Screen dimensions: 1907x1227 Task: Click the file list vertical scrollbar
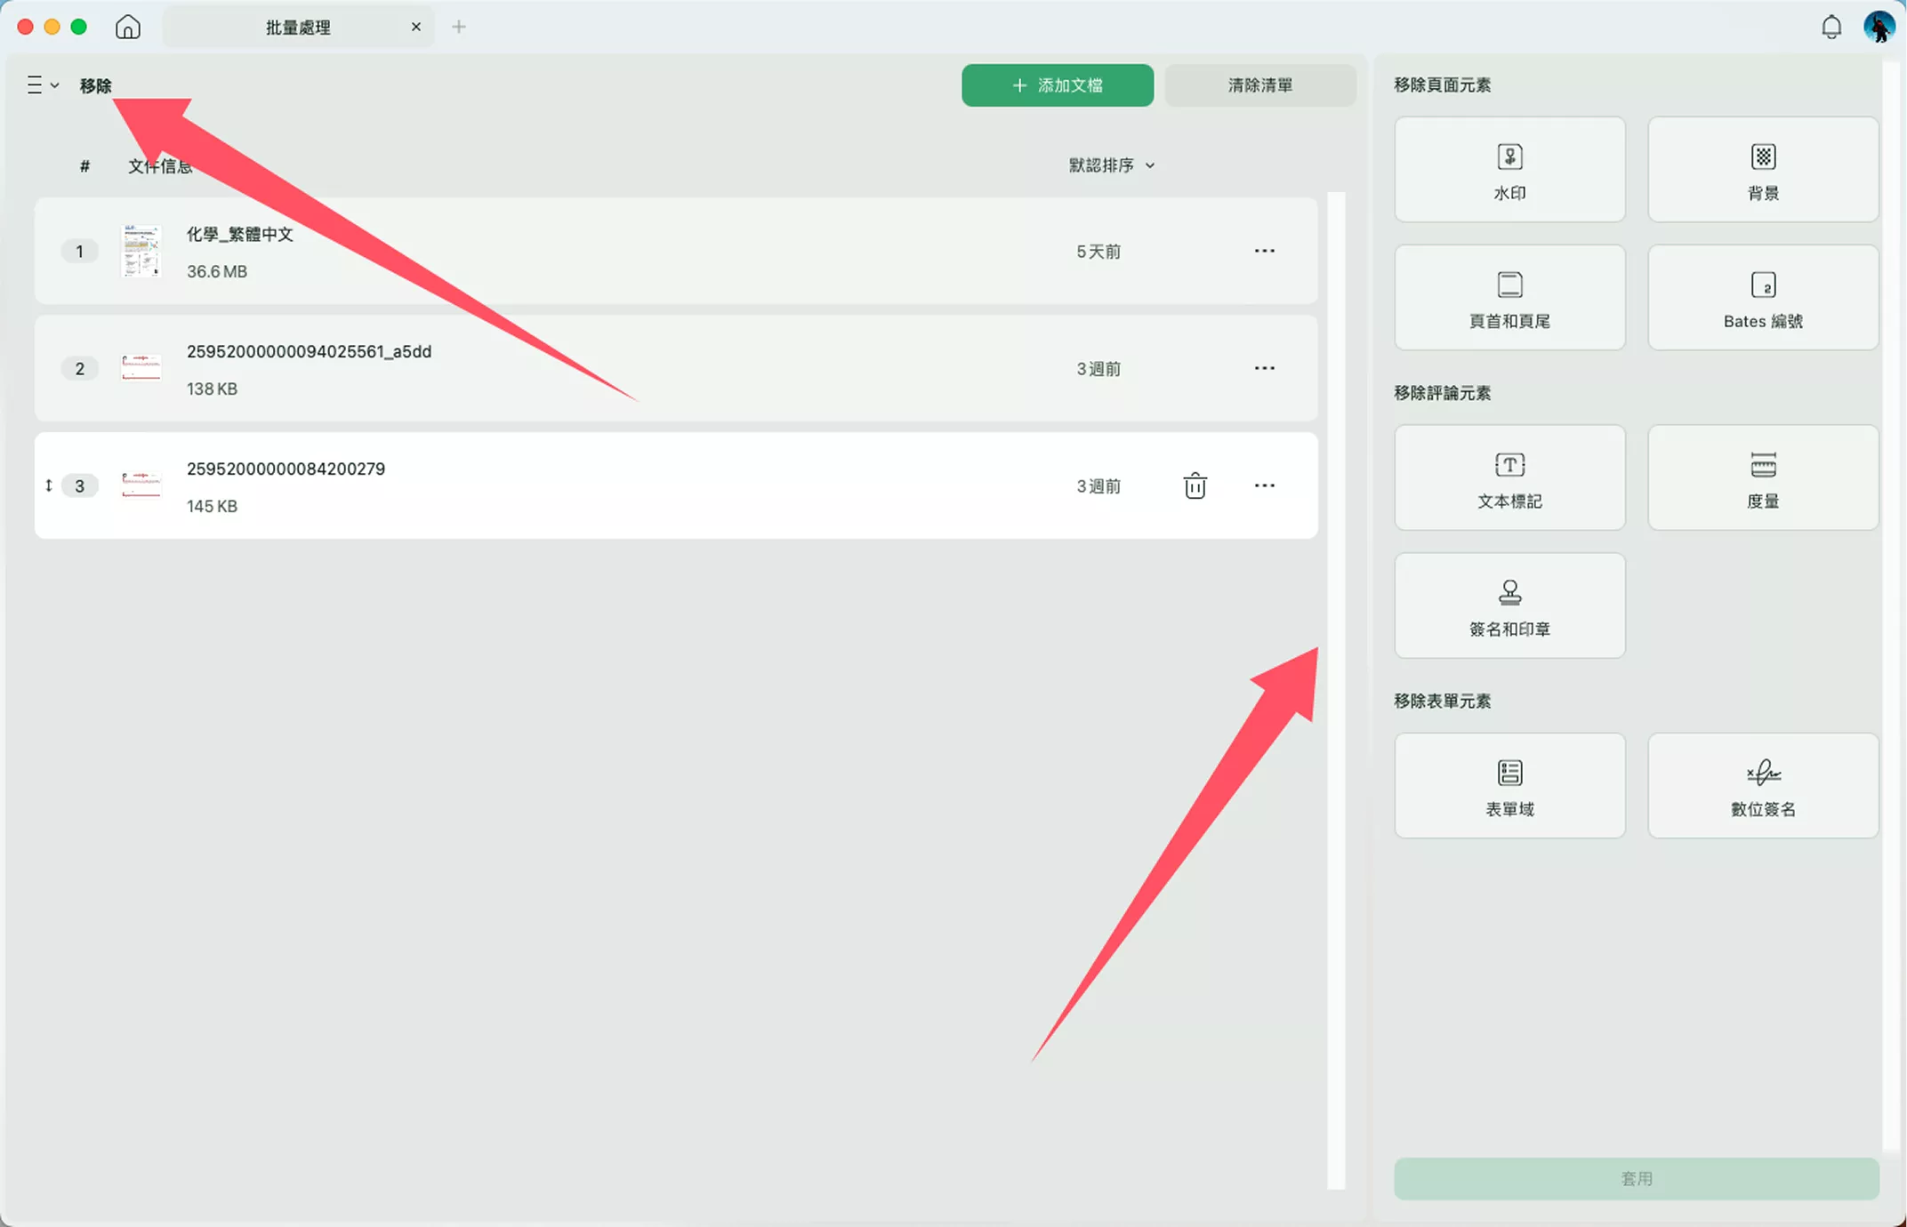point(1336,691)
